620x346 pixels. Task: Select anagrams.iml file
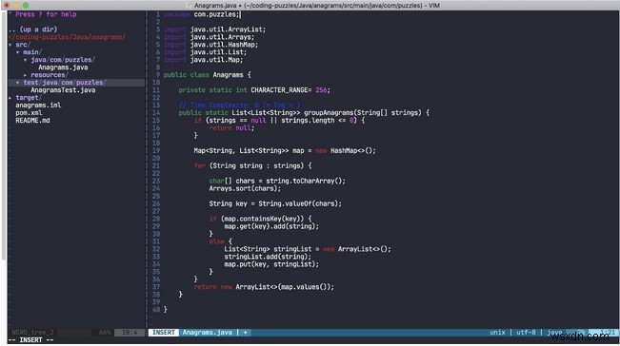tap(38, 106)
